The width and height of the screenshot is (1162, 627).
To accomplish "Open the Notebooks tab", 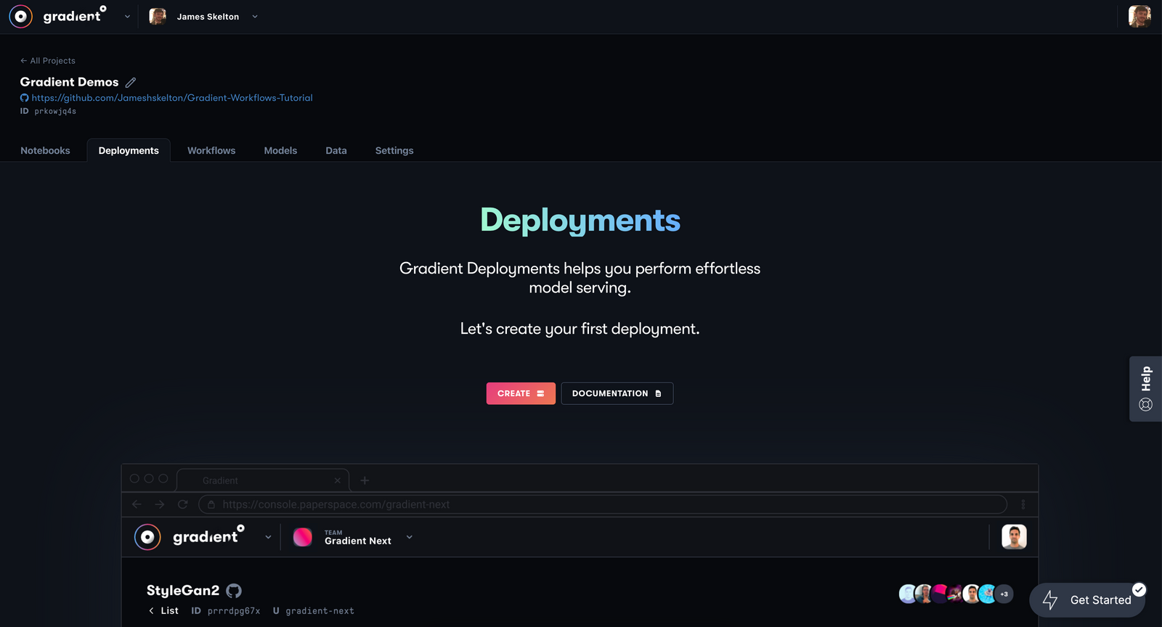I will [x=45, y=150].
